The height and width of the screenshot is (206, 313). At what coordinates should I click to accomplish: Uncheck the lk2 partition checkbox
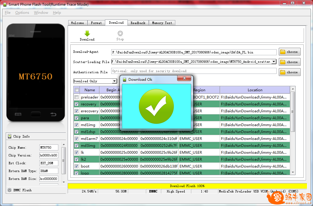coord(76,159)
